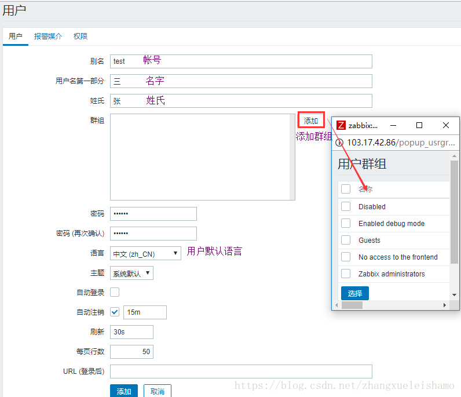
Task: Click the 密码 password field
Action: coord(153,214)
